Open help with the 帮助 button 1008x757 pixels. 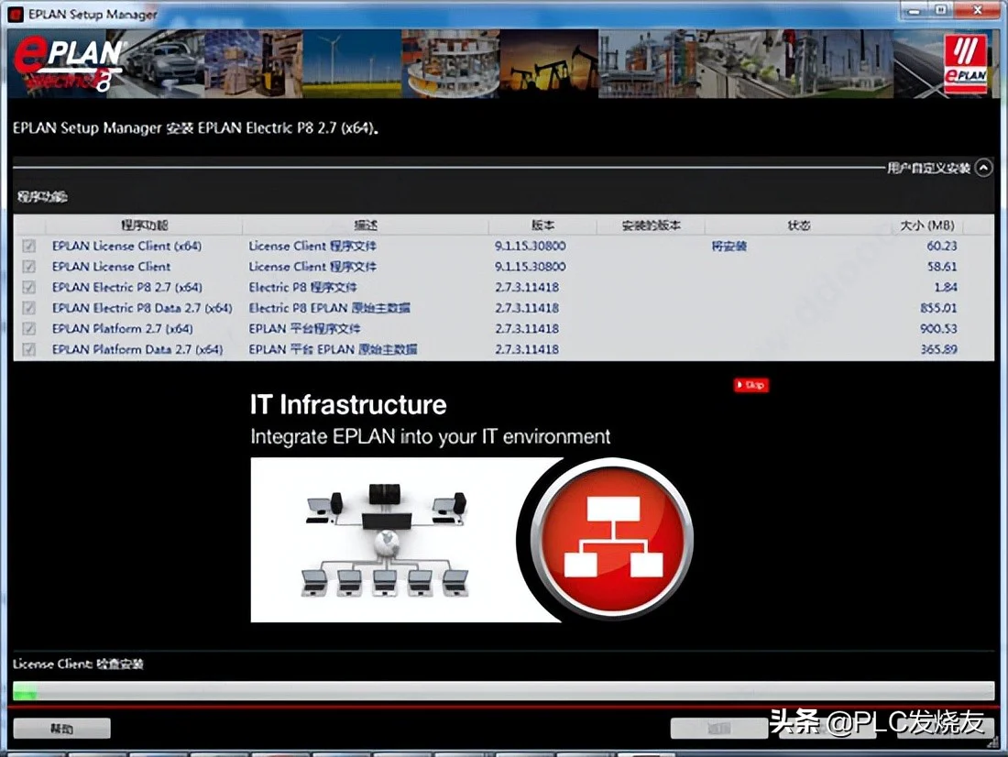61,728
